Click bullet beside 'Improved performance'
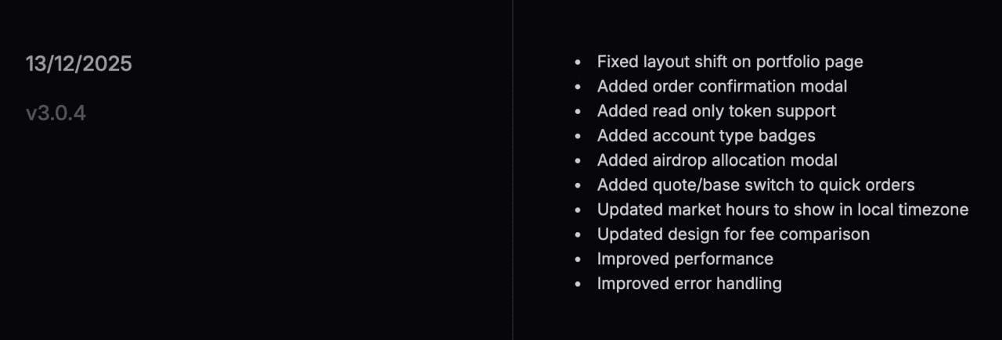 578,259
